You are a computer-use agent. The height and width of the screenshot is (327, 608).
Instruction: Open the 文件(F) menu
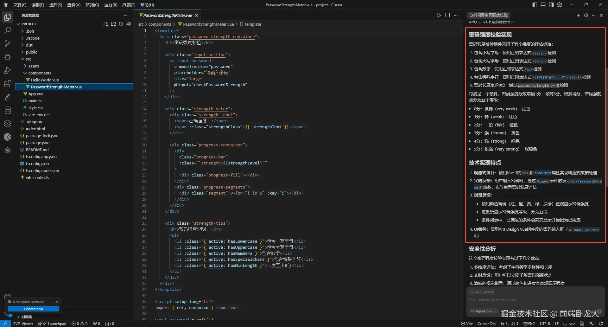coord(20,5)
